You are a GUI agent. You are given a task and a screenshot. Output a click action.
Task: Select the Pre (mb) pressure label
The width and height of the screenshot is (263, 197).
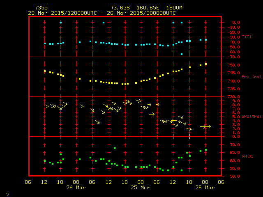click(x=251, y=77)
